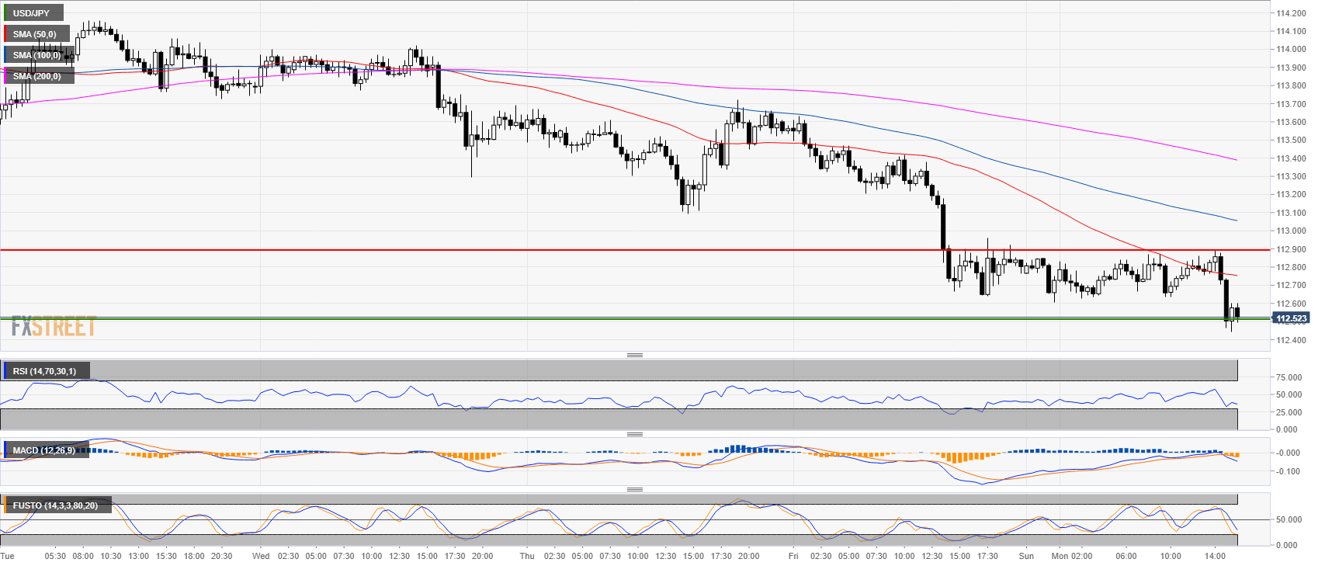Click the 114.200 label on the price axis

coord(1291,13)
